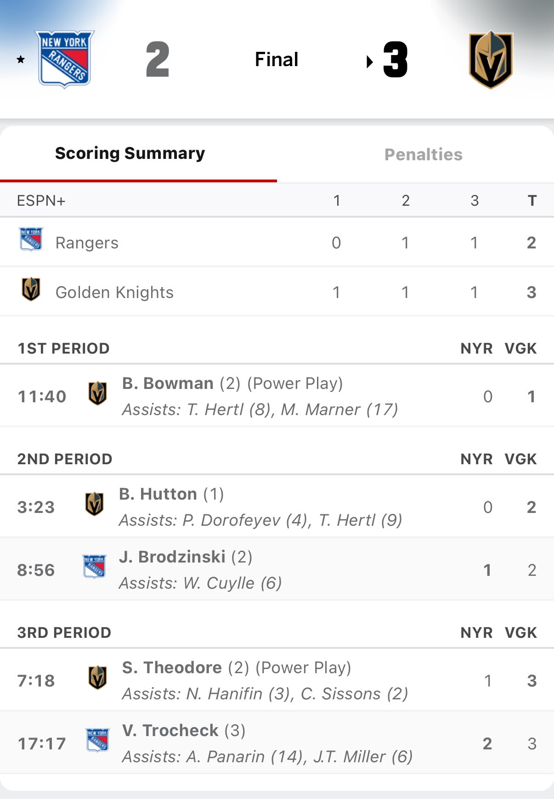Tap the Rangers team name row
Screen dimensions: 554x799
coord(87,243)
